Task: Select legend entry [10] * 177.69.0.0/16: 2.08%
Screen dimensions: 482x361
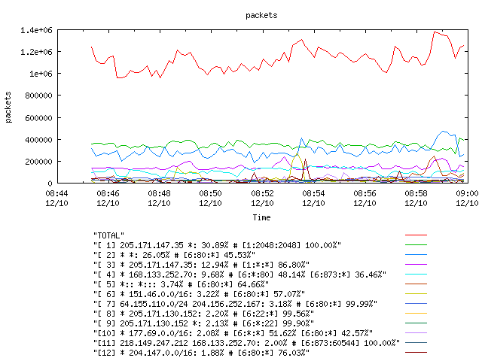Action: (x=233, y=333)
